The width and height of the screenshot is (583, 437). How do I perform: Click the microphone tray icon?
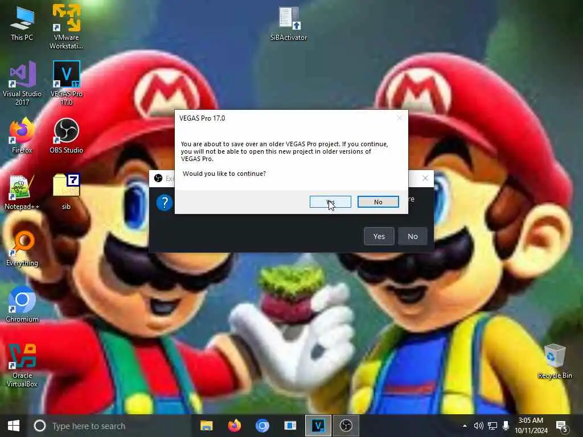click(506, 426)
